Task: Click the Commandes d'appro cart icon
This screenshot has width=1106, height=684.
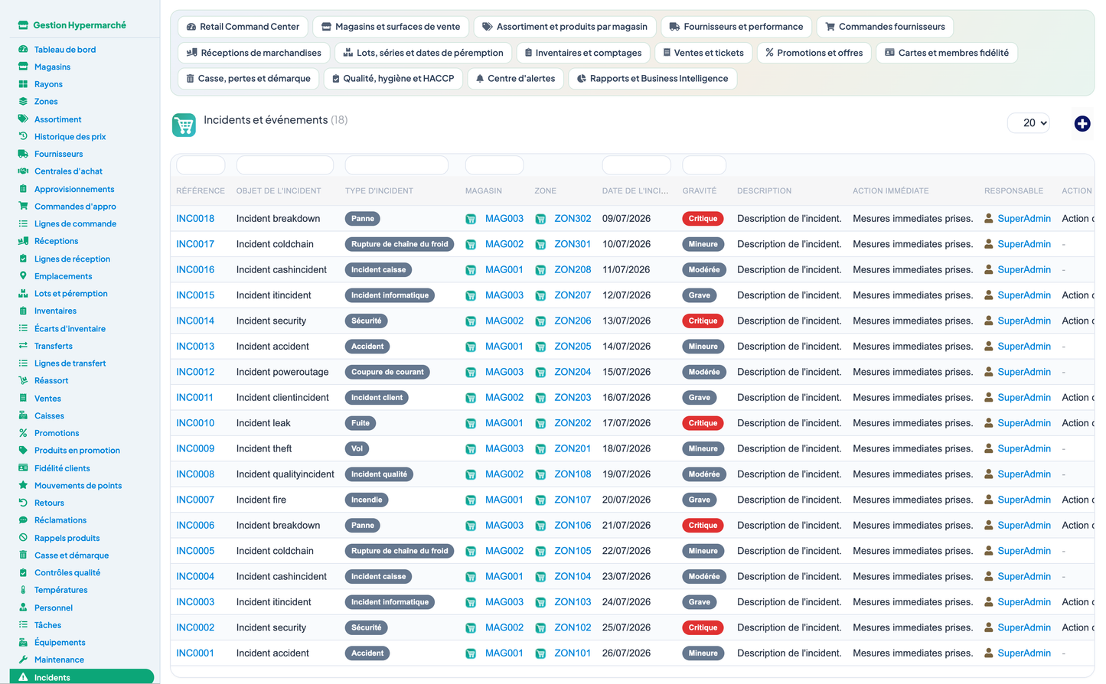Action: [x=23, y=206]
